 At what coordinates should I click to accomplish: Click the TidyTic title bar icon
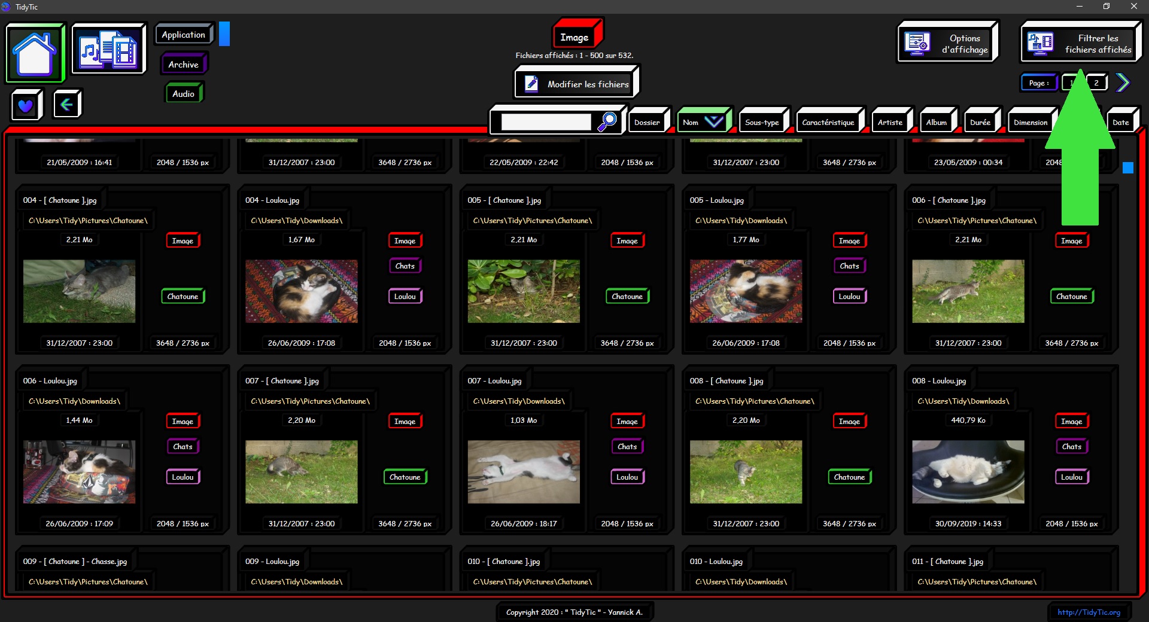point(6,7)
